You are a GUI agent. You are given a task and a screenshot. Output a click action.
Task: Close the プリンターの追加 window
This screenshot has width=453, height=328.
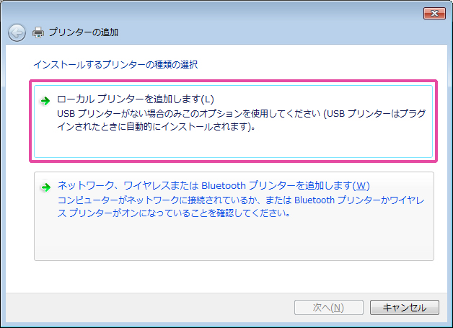(433, 13)
